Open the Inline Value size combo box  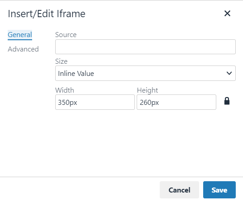pos(145,73)
